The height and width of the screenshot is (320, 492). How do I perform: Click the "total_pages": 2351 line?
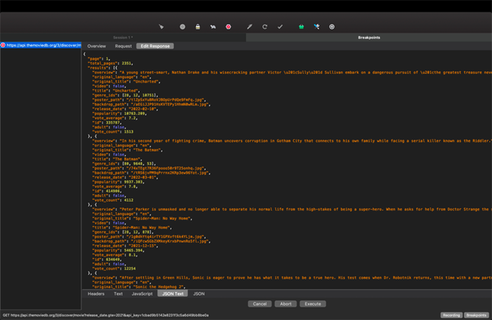(110, 63)
